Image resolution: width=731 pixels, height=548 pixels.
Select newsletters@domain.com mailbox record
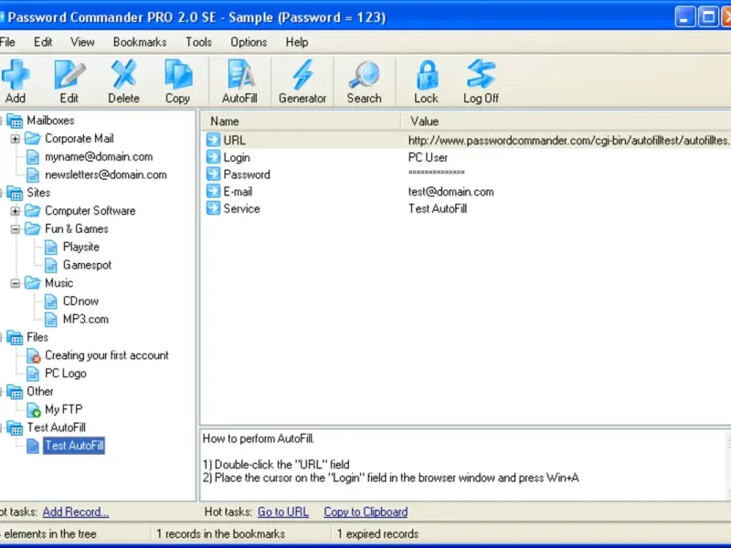pyautogui.click(x=106, y=175)
